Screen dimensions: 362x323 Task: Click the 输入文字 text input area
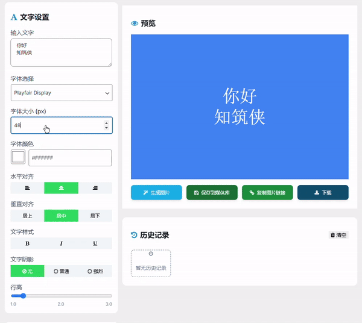coord(61,52)
